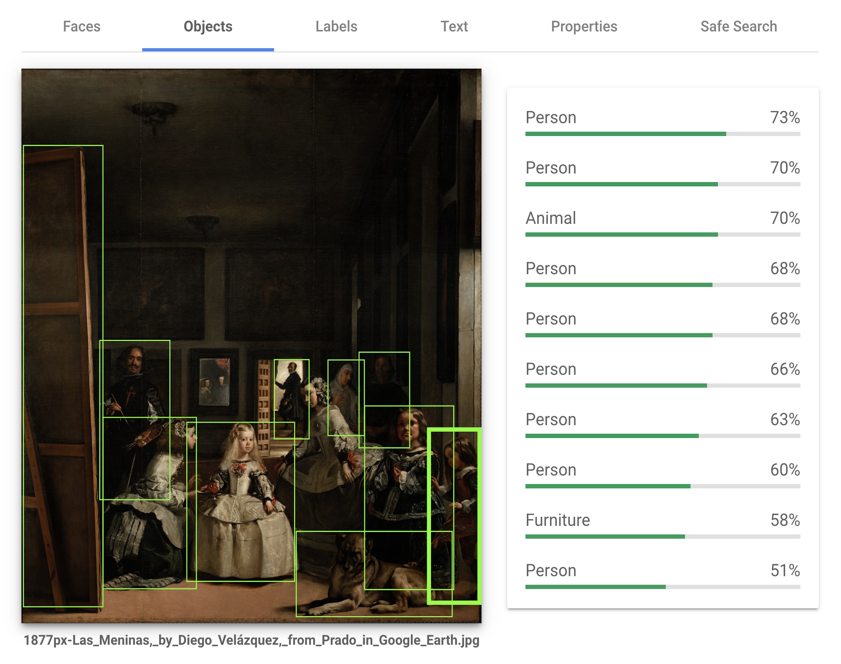This screenshot has height=664, width=841.
Task: Click the Furniture 58% confidence bar
Action: click(662, 537)
